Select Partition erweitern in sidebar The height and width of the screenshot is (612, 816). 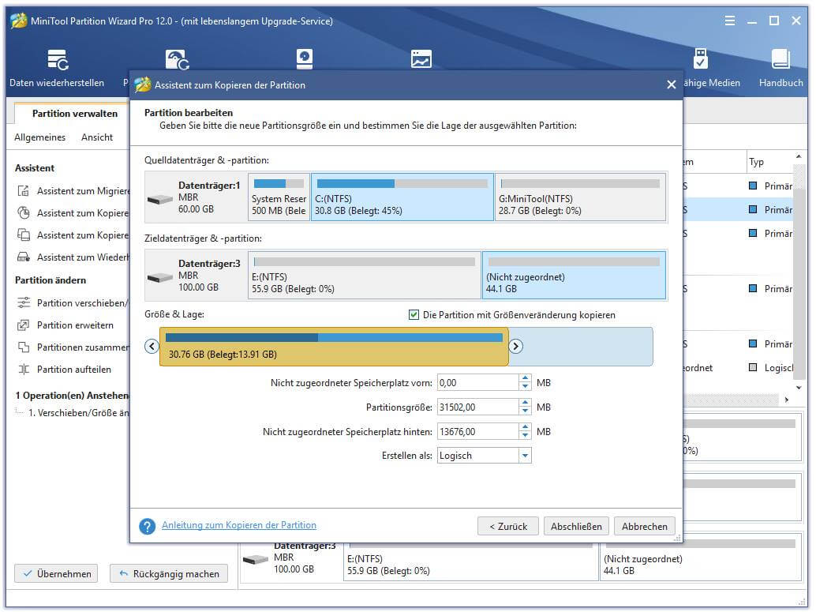pos(75,325)
